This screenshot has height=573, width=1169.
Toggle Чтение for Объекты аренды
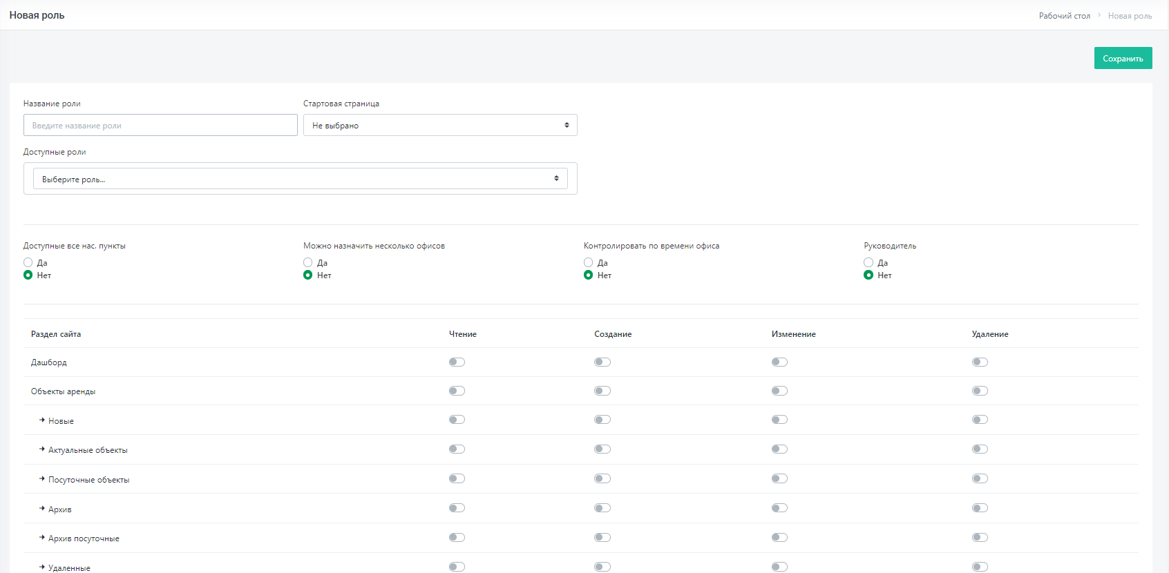tap(457, 391)
